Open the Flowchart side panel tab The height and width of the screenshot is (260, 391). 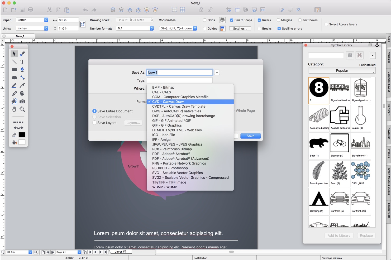(x=389, y=110)
